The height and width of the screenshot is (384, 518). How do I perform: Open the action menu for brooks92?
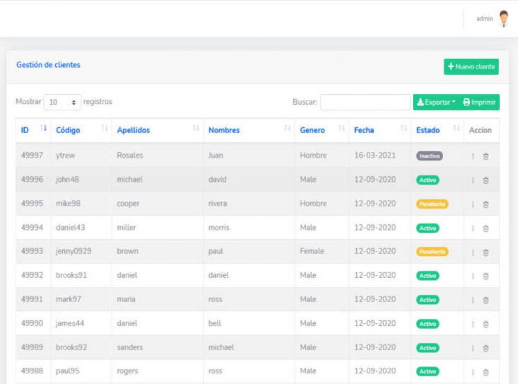[x=472, y=348]
